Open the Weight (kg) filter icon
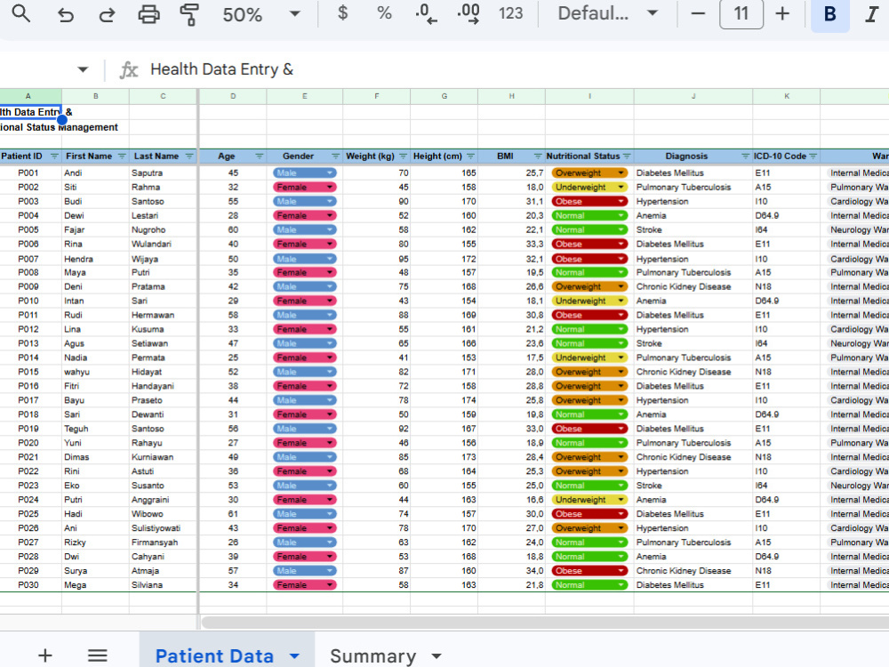Viewport: 889px width, 667px height. click(x=403, y=156)
